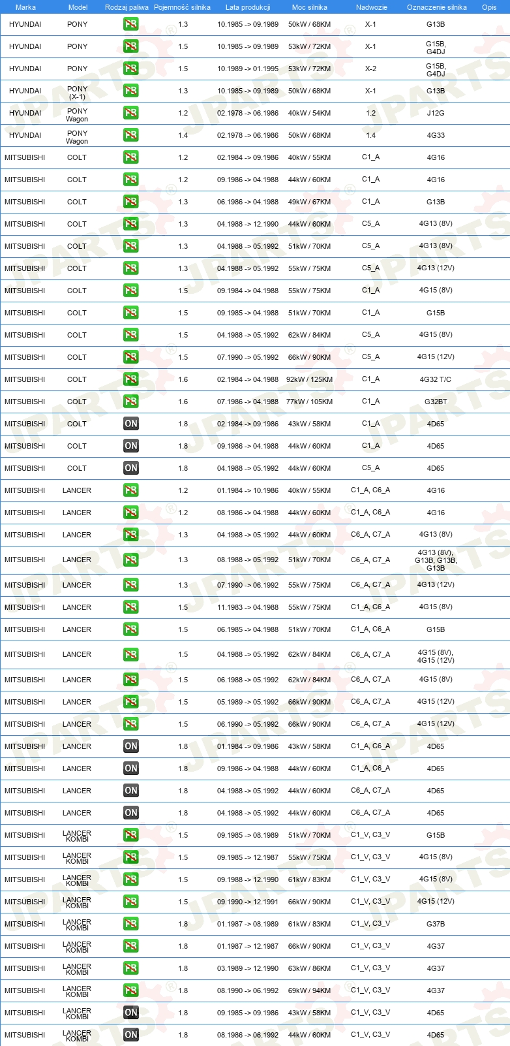This screenshot has height=1046, width=510.
Task: Click petrol icon in Pony Wagon J12G row
Action: tap(131, 113)
